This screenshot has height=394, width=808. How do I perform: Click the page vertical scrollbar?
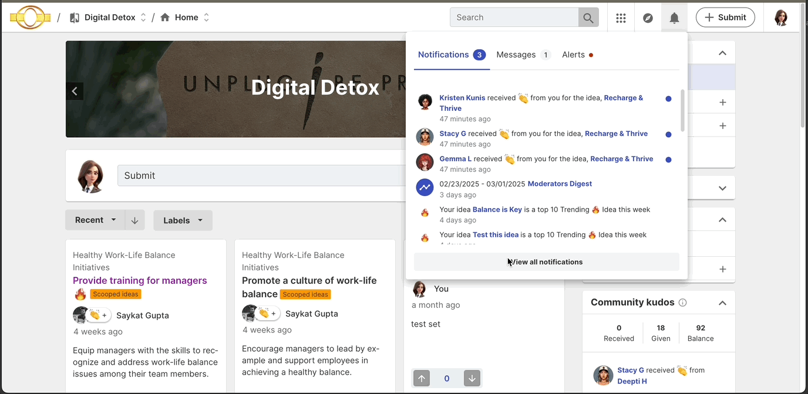pyautogui.click(x=803, y=64)
